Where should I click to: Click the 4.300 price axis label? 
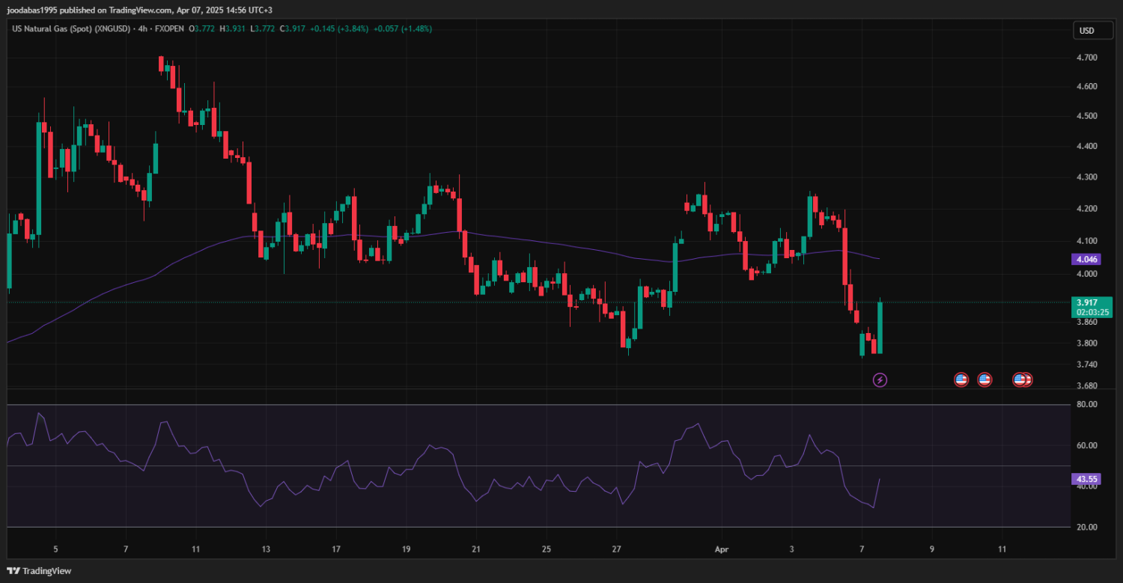(x=1086, y=177)
